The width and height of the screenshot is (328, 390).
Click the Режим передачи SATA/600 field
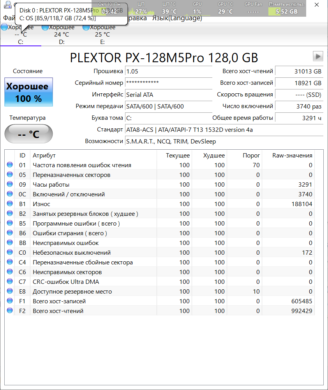[169, 107]
